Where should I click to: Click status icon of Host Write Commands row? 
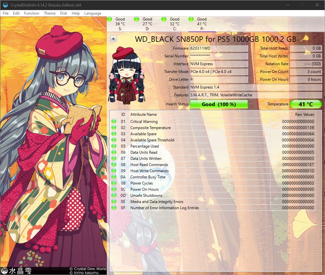click(114, 171)
